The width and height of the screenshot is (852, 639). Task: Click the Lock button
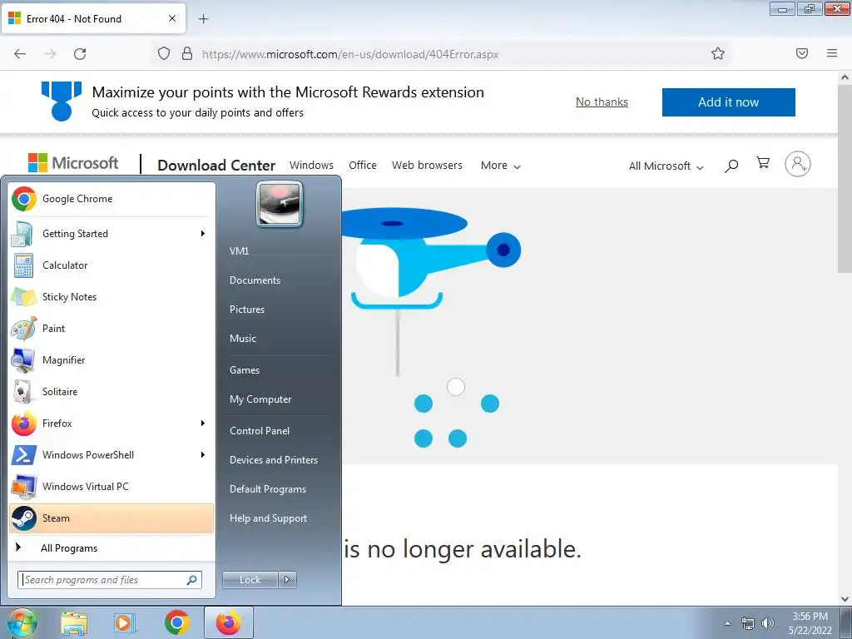tap(250, 580)
